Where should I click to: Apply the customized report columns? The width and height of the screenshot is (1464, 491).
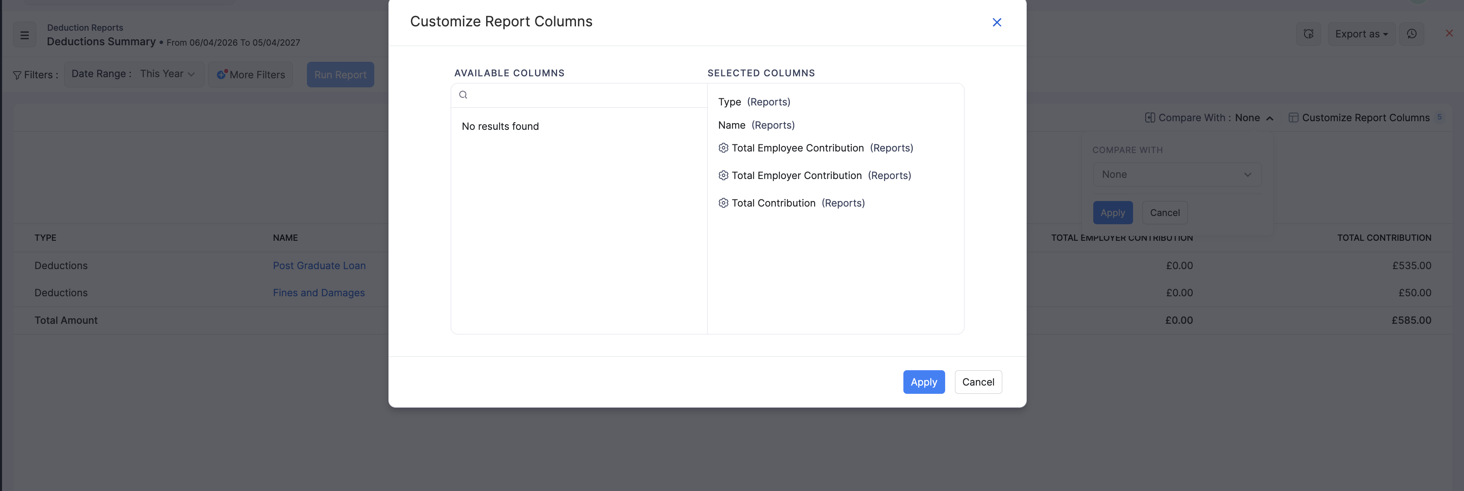[x=923, y=382]
